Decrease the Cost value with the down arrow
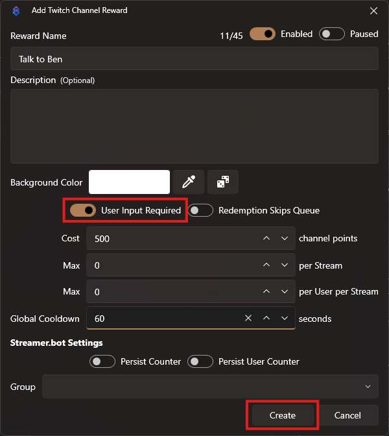 285,238
